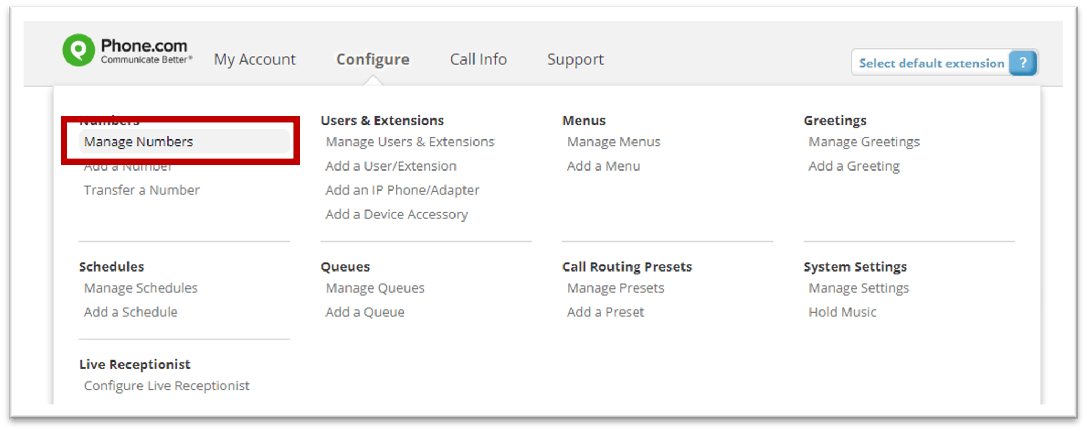Viewport: 1087px width, 431px height.
Task: Select Add a Number
Action: (x=128, y=165)
